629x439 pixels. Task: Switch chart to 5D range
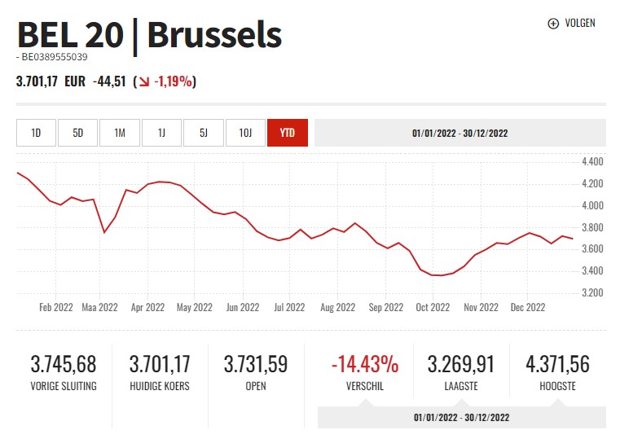pyautogui.click(x=78, y=133)
